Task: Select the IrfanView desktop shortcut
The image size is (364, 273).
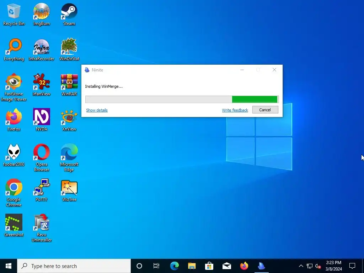Action: click(x=42, y=85)
